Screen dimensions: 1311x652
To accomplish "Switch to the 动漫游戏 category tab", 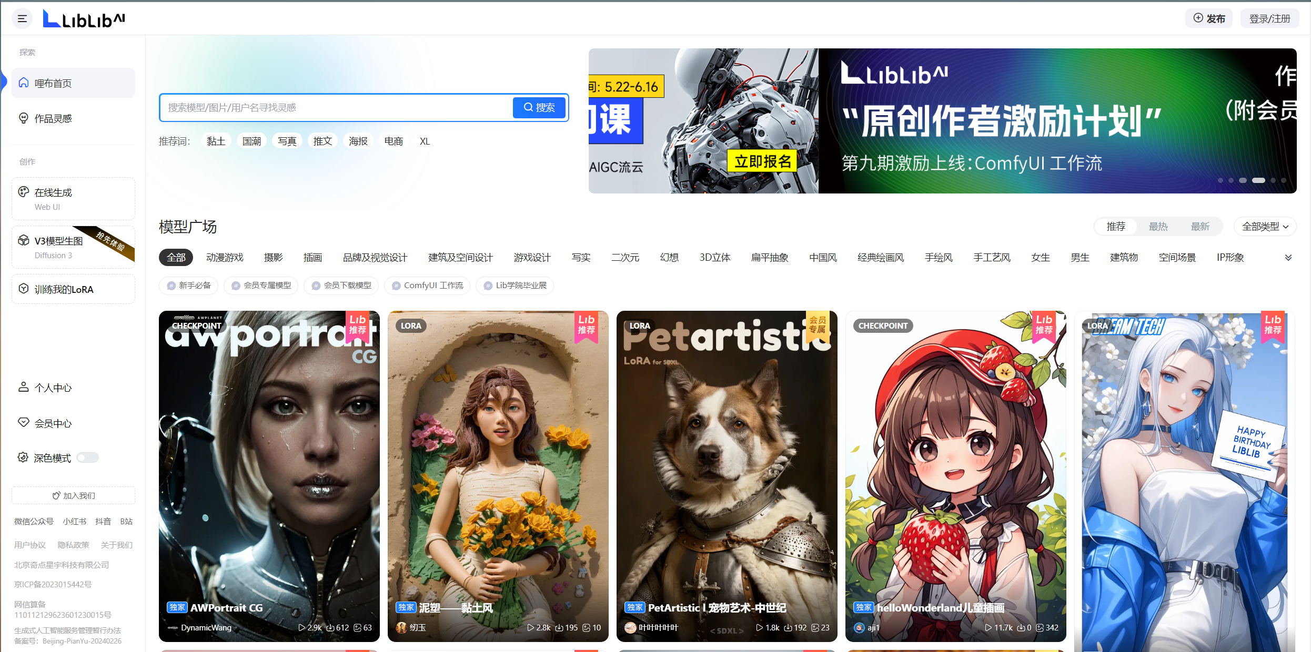I will [x=225, y=258].
